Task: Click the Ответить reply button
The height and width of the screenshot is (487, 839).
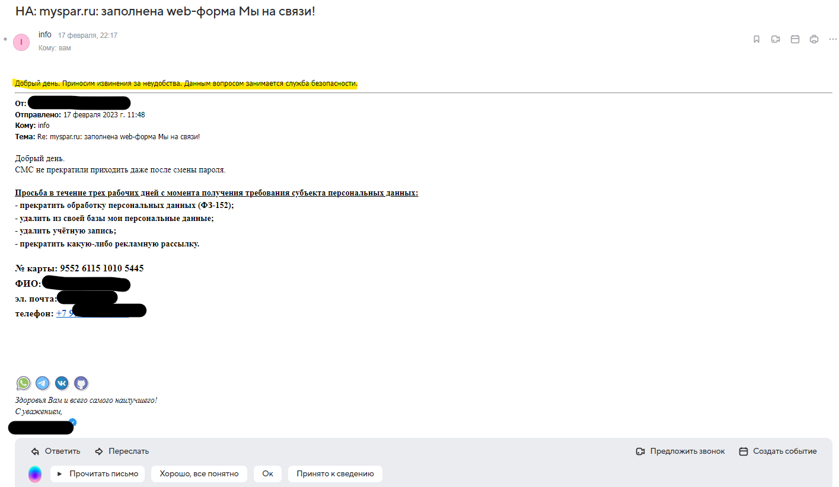Action: coord(56,451)
